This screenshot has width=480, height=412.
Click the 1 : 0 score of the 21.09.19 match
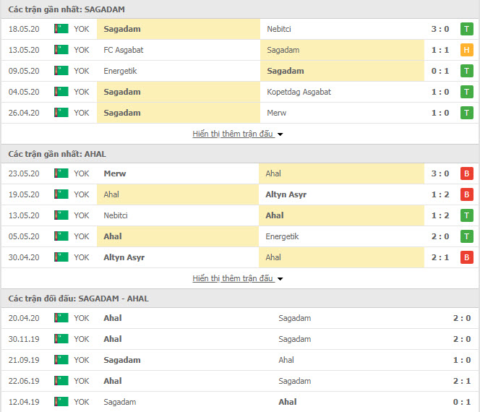coord(462,360)
